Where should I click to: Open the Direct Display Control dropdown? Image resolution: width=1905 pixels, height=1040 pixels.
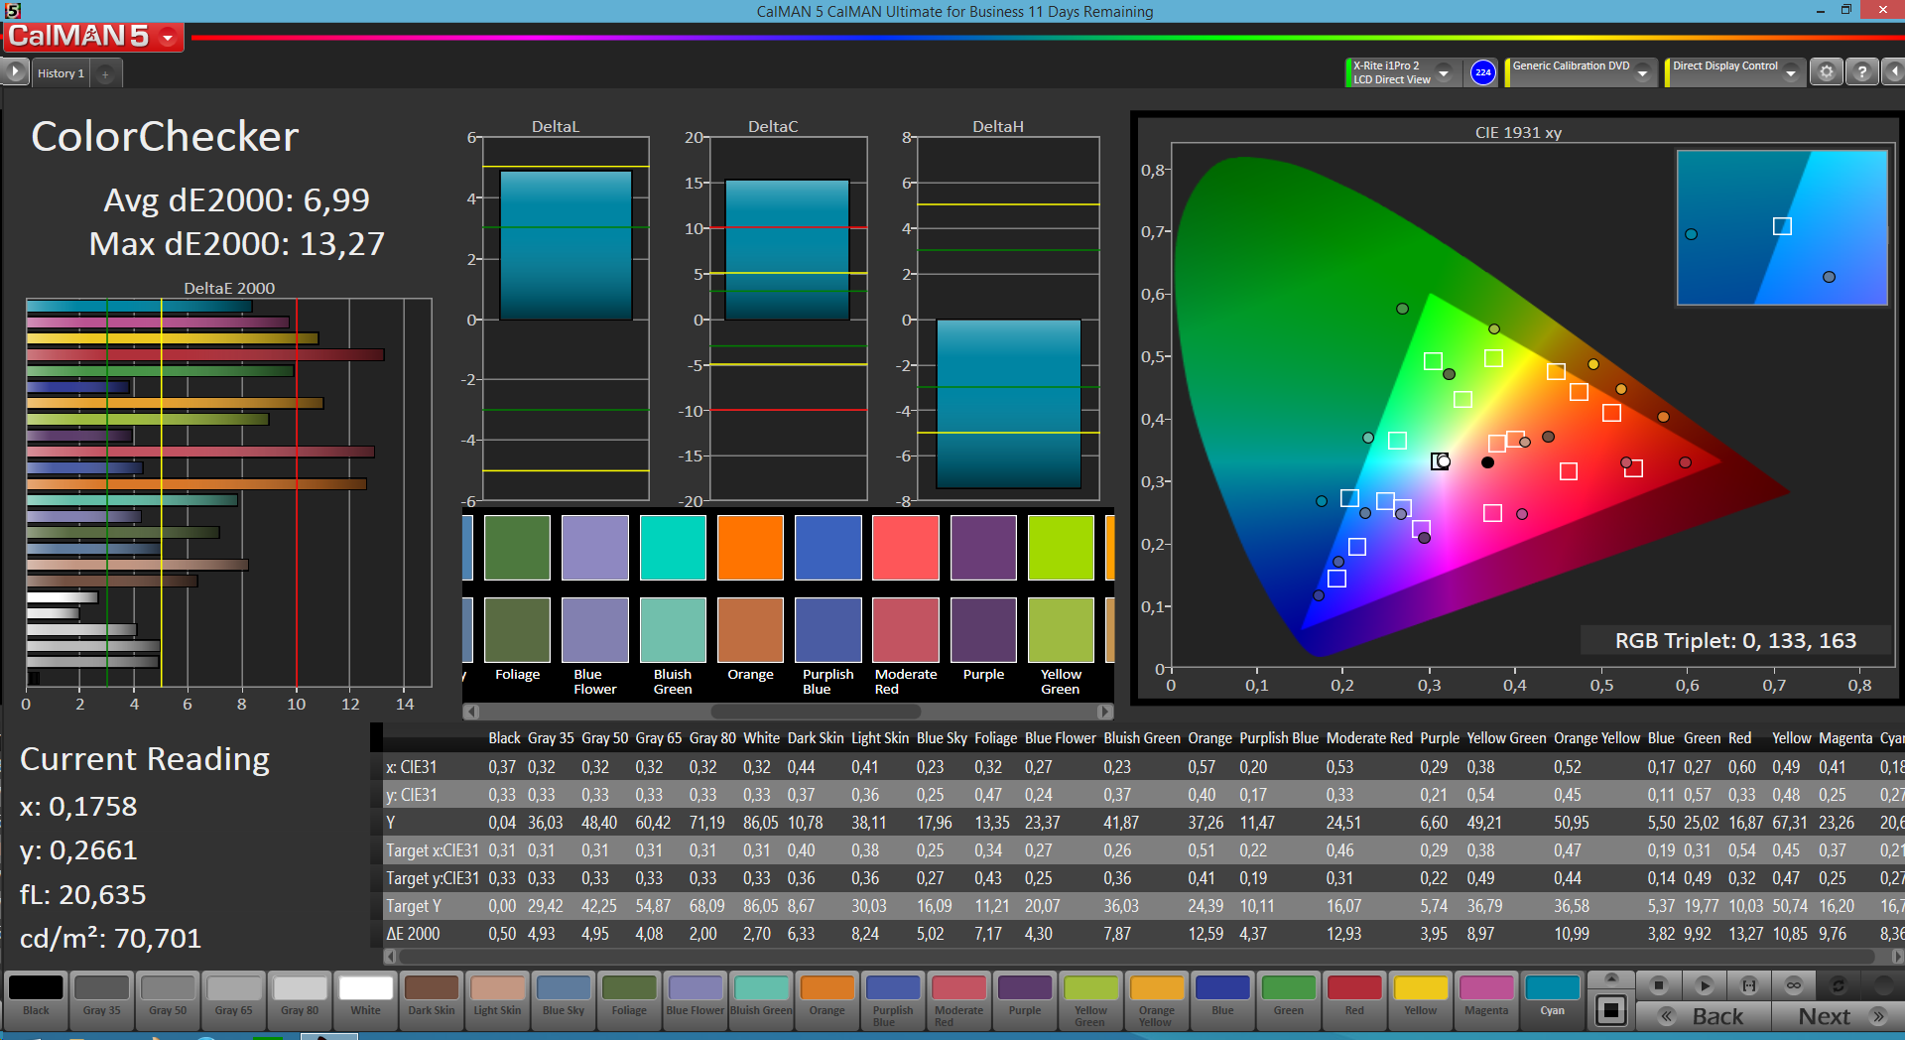click(x=1790, y=72)
